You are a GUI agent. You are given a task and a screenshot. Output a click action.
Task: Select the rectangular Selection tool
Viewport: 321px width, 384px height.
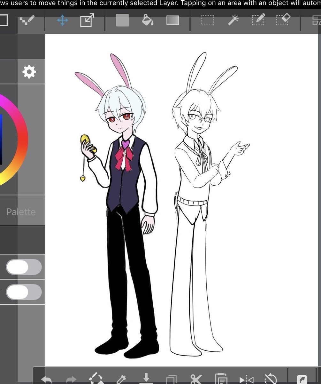tap(208, 20)
